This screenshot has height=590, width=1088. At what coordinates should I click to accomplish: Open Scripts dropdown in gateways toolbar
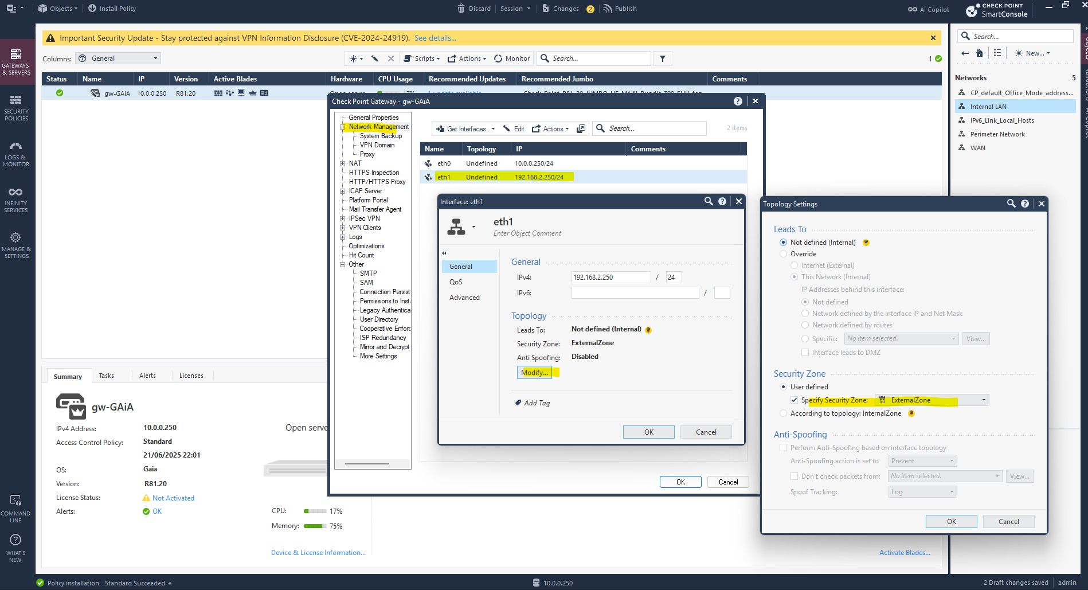(422, 58)
